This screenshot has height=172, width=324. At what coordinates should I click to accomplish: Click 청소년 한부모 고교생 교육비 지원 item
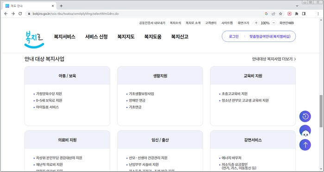coord(245,101)
